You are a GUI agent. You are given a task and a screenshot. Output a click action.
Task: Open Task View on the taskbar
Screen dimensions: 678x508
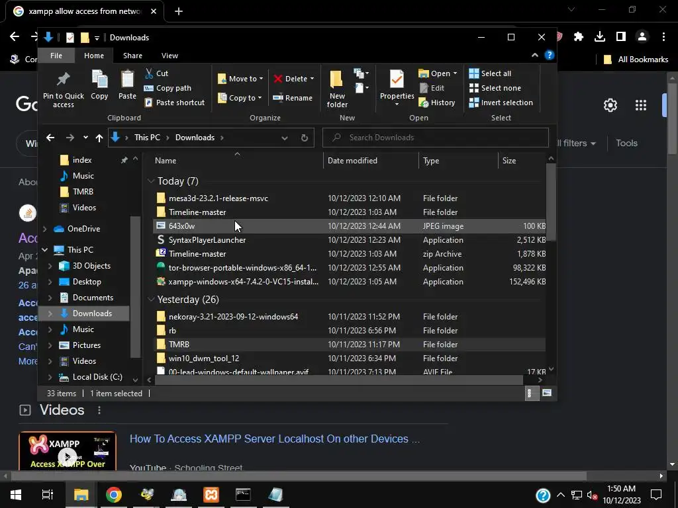(48, 495)
